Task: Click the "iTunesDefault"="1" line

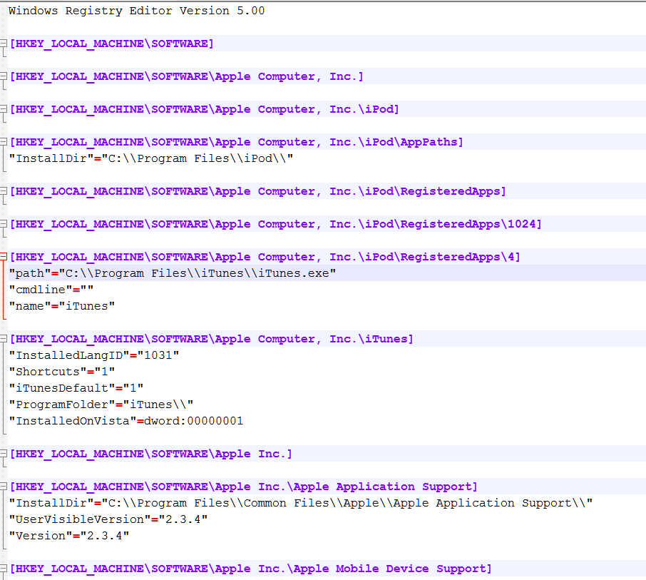Action: pos(76,388)
